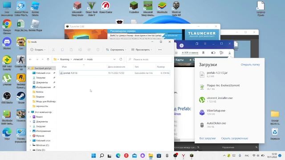This screenshot has width=285, height=160.
Task: Click the search field in mods folder
Action: pos(149,59)
